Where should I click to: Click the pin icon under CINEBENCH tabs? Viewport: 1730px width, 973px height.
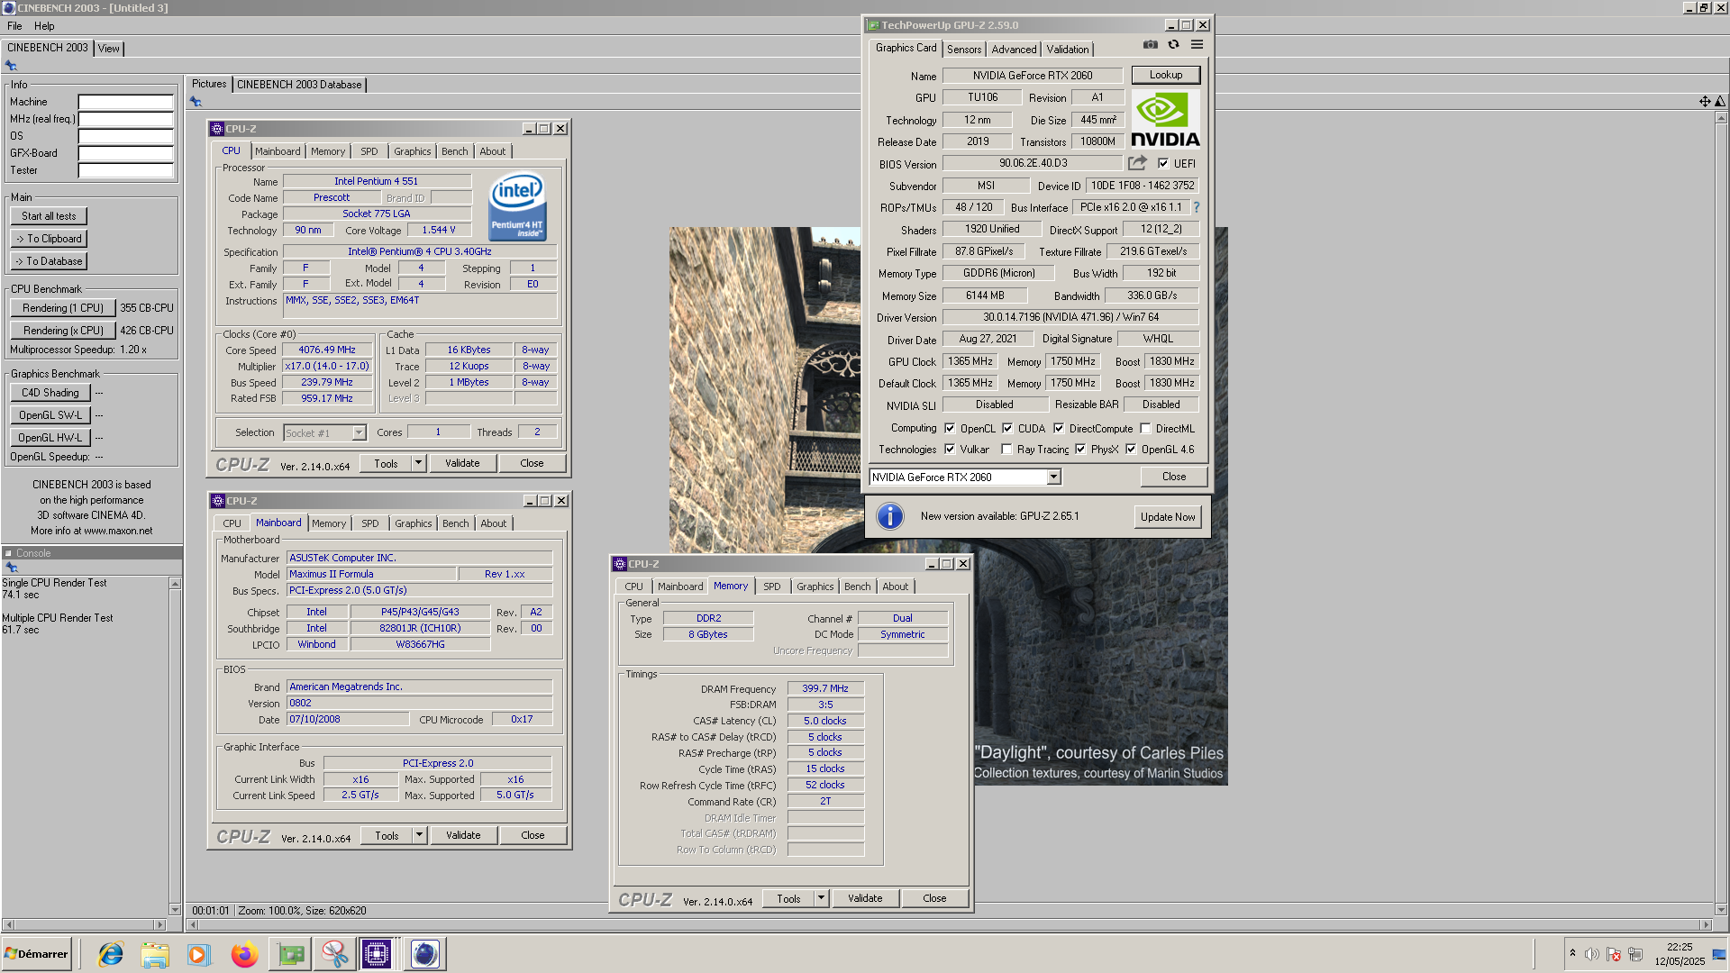pos(11,65)
